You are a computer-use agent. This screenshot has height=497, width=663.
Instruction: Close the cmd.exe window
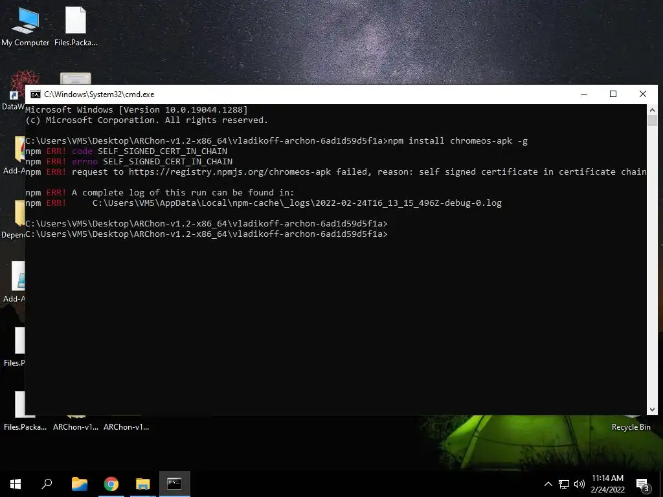643,94
